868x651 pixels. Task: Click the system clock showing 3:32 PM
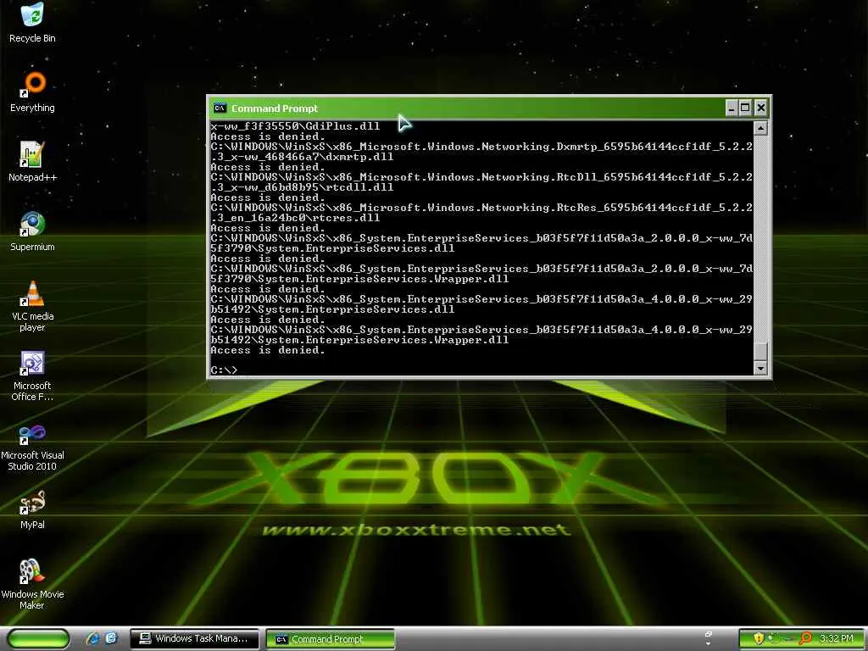(837, 639)
